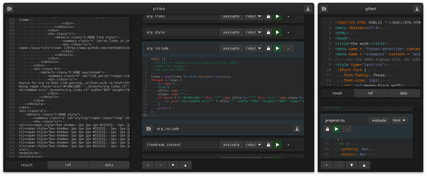This screenshot has width=428, height=176.
Task: Click the code line 'foreach l lines ['
Action: (x=166, y=80)
